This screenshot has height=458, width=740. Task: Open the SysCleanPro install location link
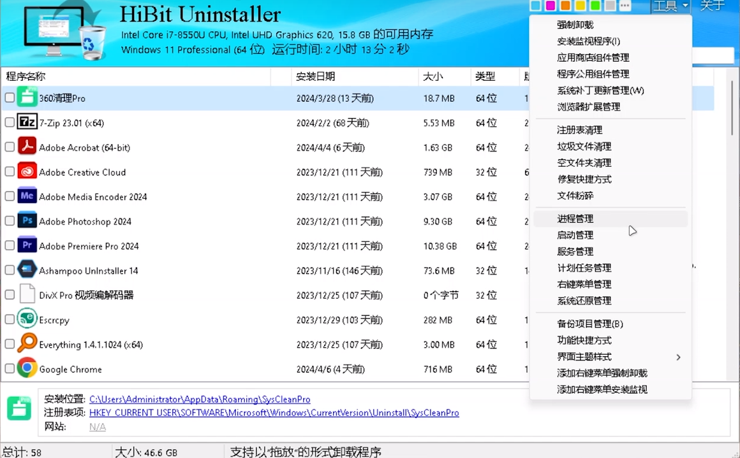[200, 399]
